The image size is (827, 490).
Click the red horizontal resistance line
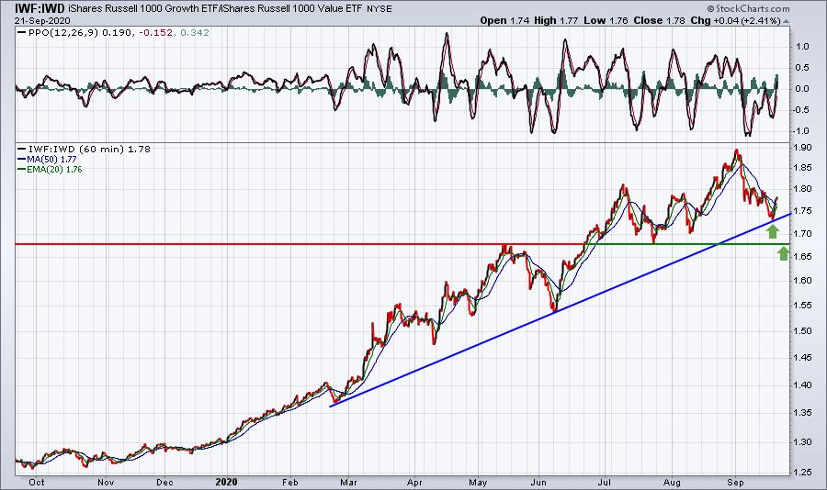pyautogui.click(x=276, y=244)
